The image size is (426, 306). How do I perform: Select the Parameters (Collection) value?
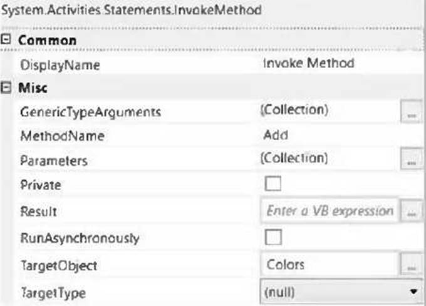click(x=294, y=159)
